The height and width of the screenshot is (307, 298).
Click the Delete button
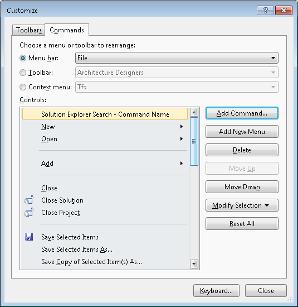coord(242,150)
